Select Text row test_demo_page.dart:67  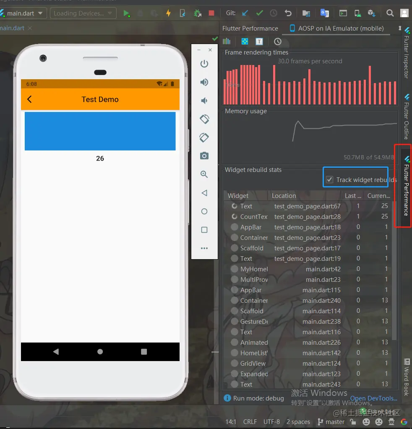(x=308, y=206)
